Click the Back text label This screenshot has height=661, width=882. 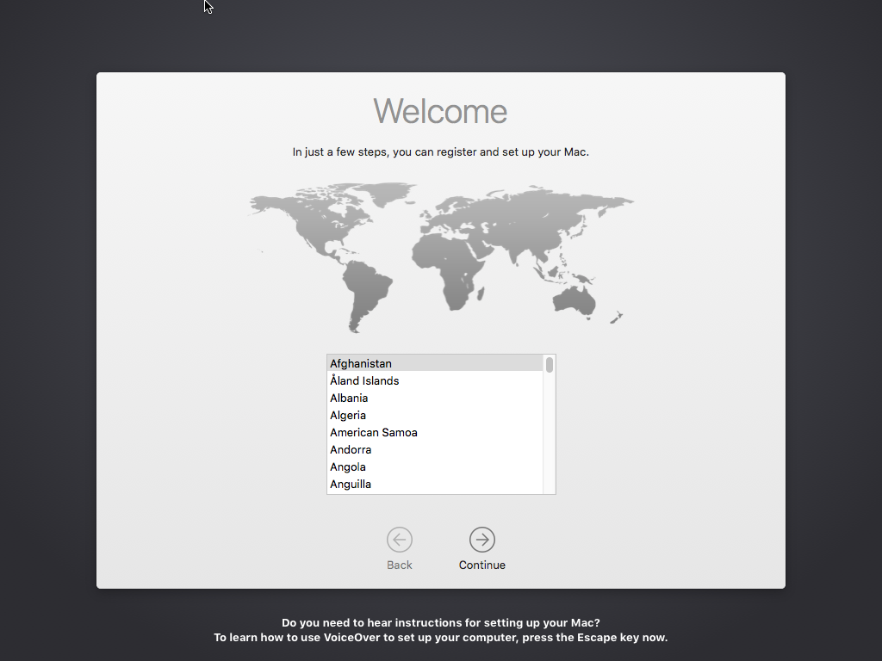399,565
